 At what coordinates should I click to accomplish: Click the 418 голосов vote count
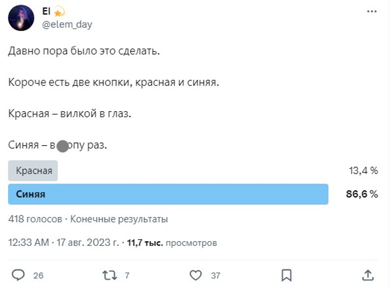[x=35, y=219]
